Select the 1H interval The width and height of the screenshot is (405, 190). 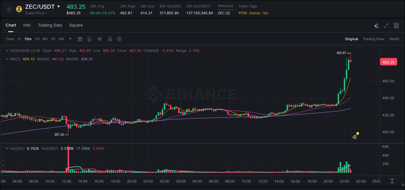[37, 39]
